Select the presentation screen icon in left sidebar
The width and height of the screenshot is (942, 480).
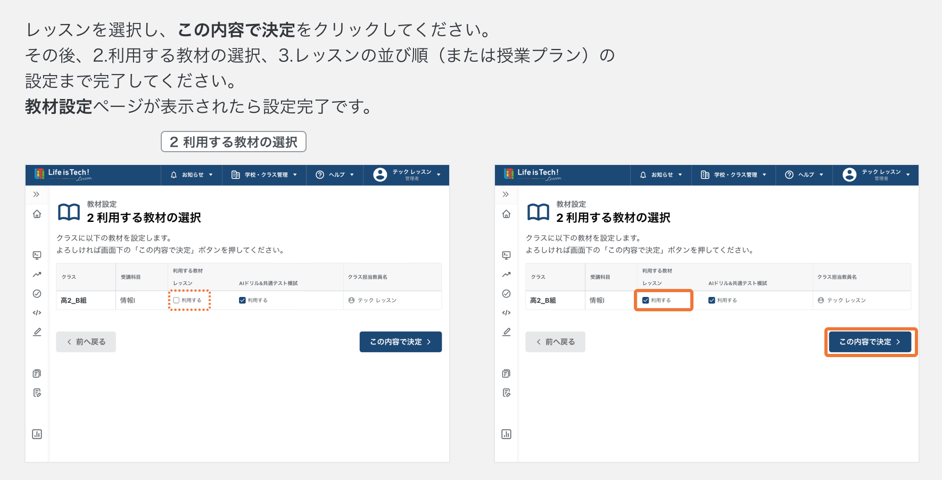pos(37,255)
